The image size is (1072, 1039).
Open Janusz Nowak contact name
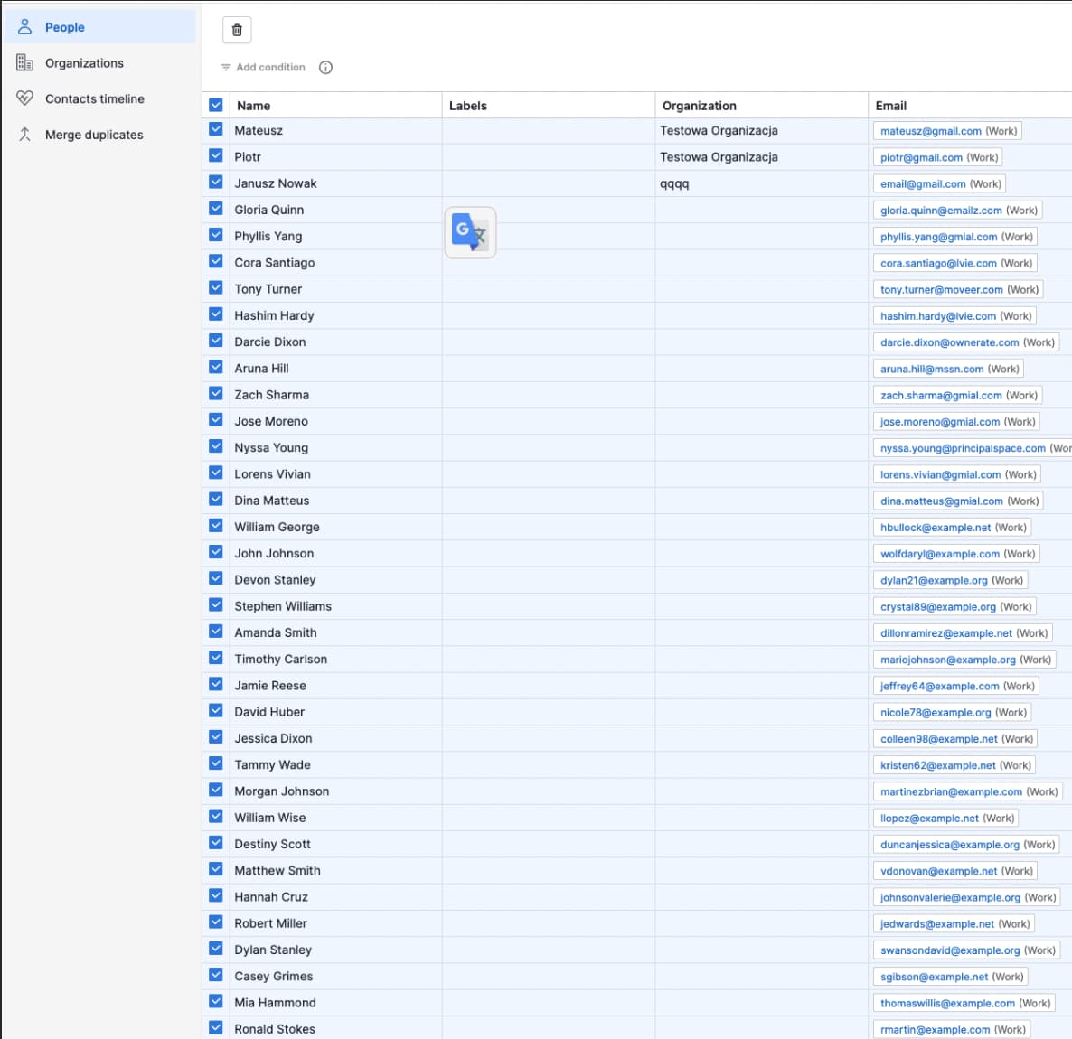click(x=276, y=183)
